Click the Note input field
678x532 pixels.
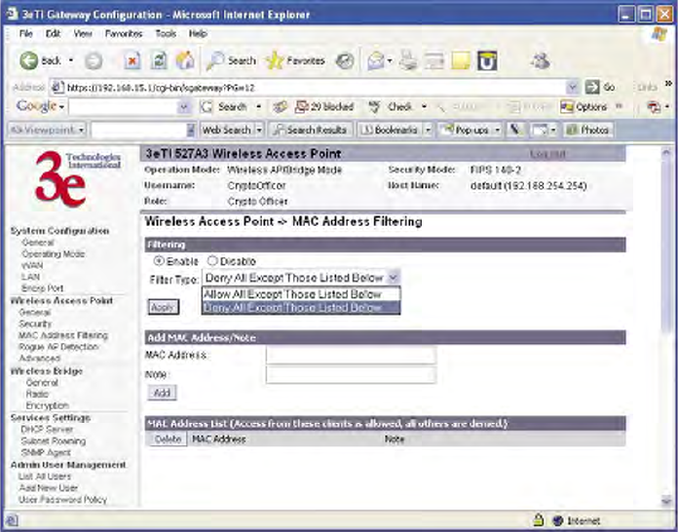[x=351, y=374]
